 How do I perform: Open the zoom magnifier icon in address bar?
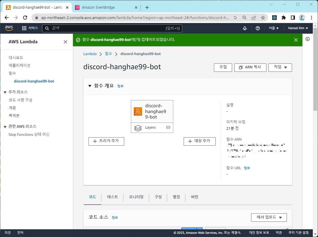[244, 18]
